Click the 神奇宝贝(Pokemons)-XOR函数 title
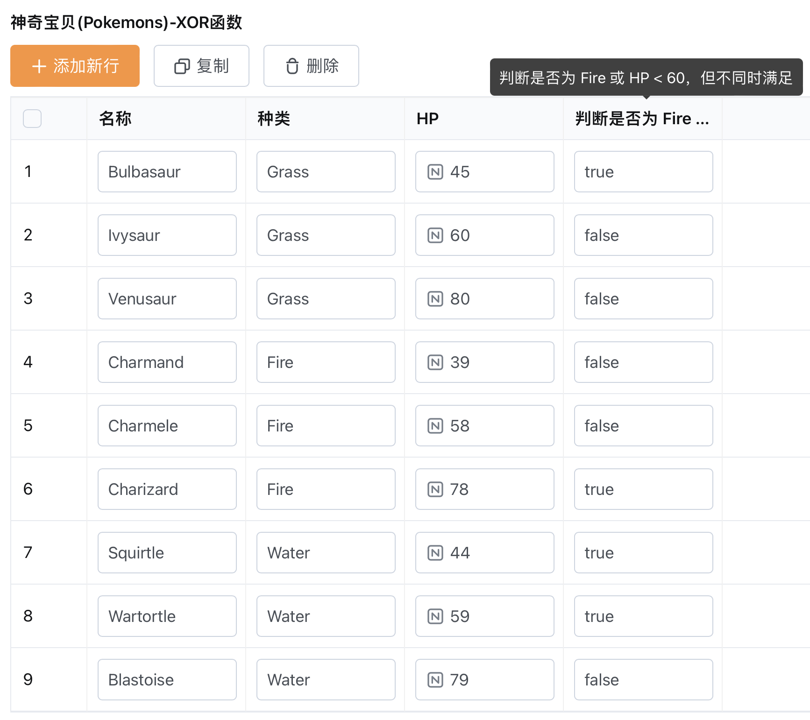The width and height of the screenshot is (810, 720). (x=126, y=22)
